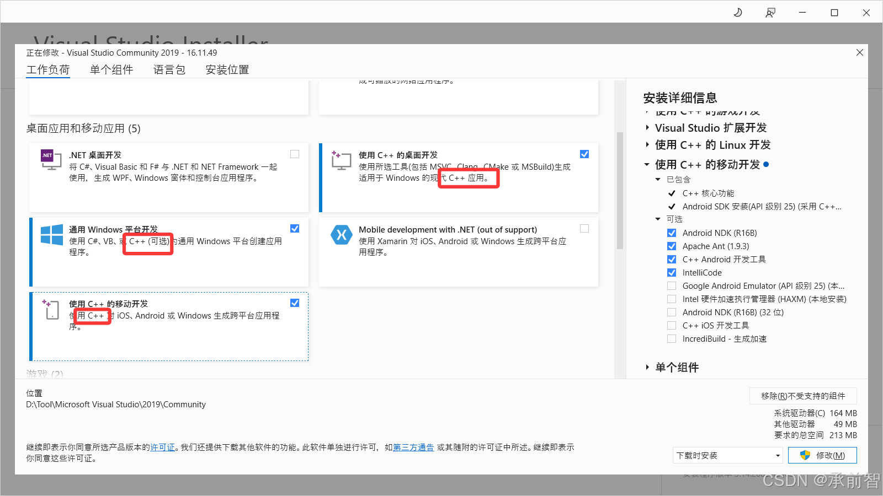The height and width of the screenshot is (496, 883).
Task: Uncheck 使用 C++ 的桌面开发 workload
Action: coord(584,154)
